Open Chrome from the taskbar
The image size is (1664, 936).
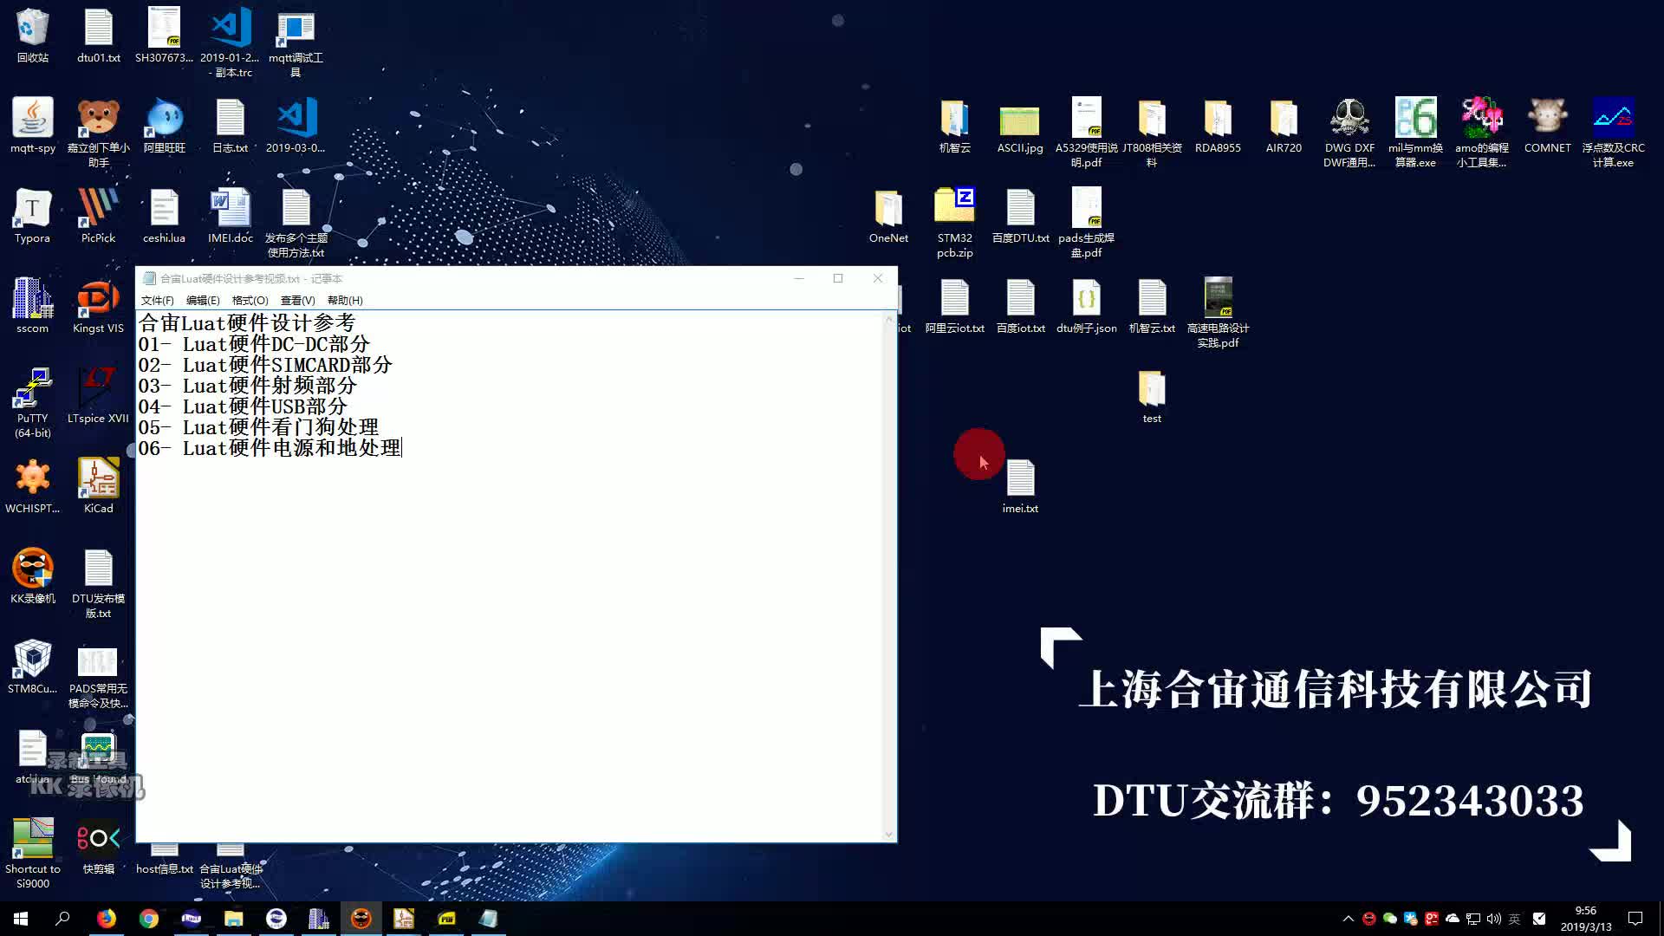148,919
